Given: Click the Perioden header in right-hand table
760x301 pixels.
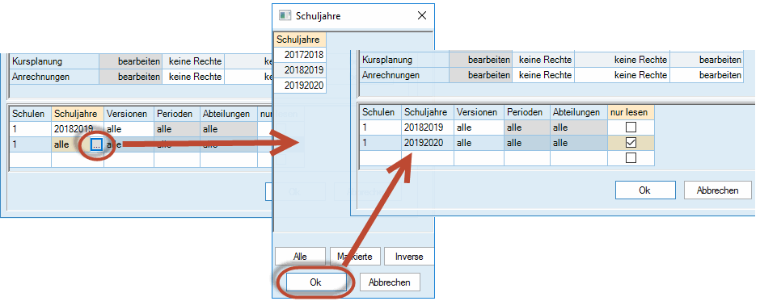Looking at the screenshot, I should click(x=527, y=112).
